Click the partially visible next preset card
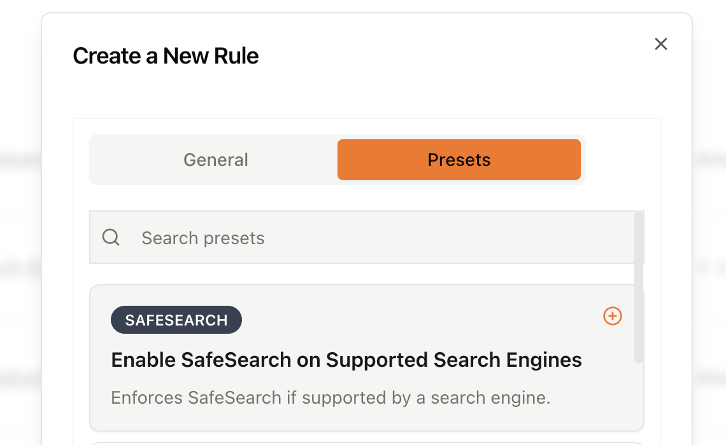Image resolution: width=726 pixels, height=445 pixels. [367, 444]
